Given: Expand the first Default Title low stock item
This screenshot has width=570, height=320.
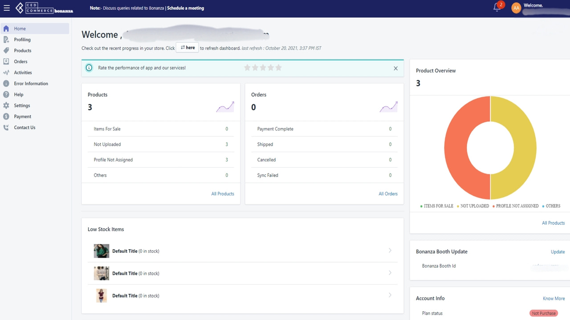Looking at the screenshot, I should (390, 251).
